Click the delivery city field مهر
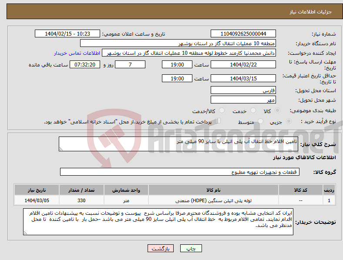 [243, 100]
